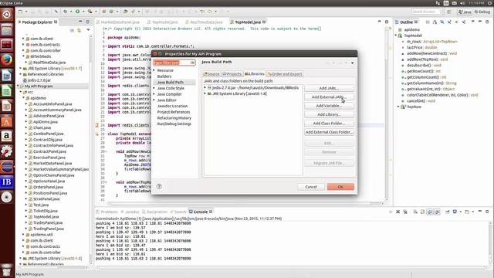494x278 pixels.
Task: Switch to the Java perspective
Action: 465,12
